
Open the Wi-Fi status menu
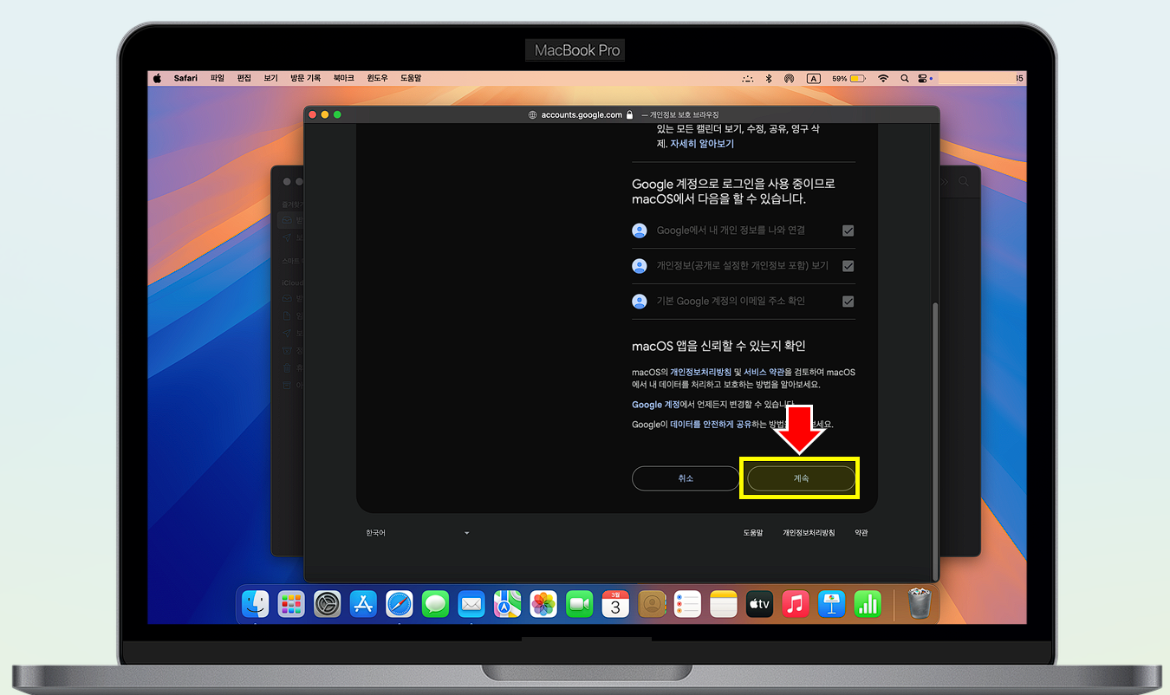(883, 78)
